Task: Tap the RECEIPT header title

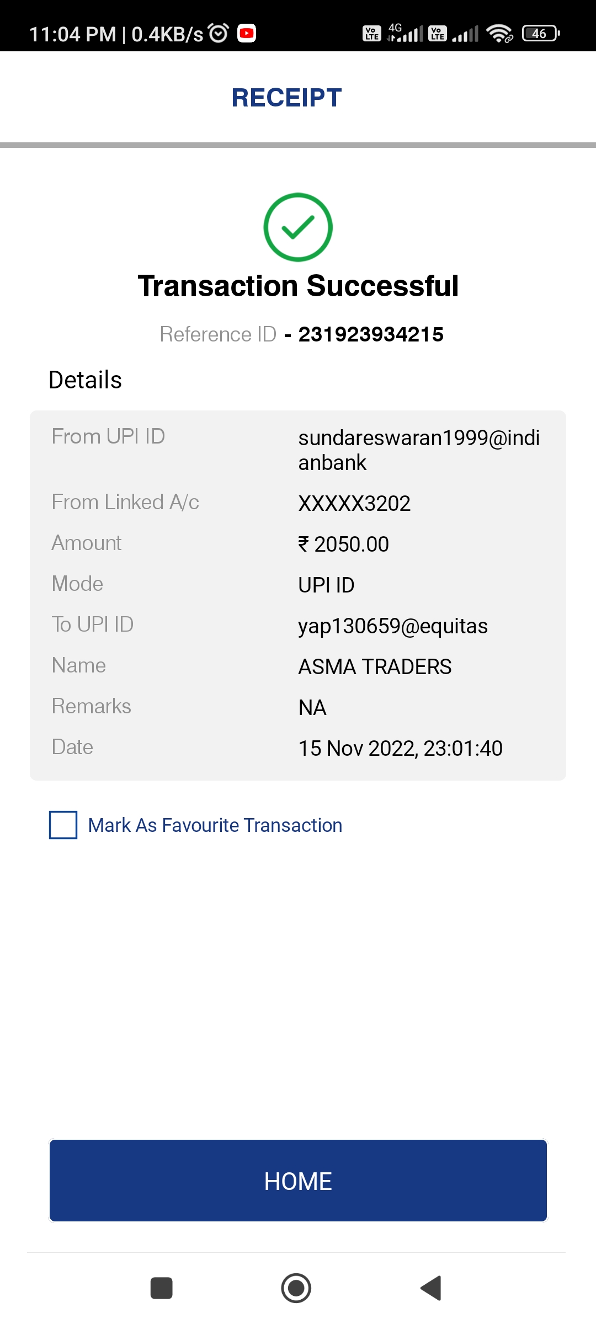Action: point(286,98)
